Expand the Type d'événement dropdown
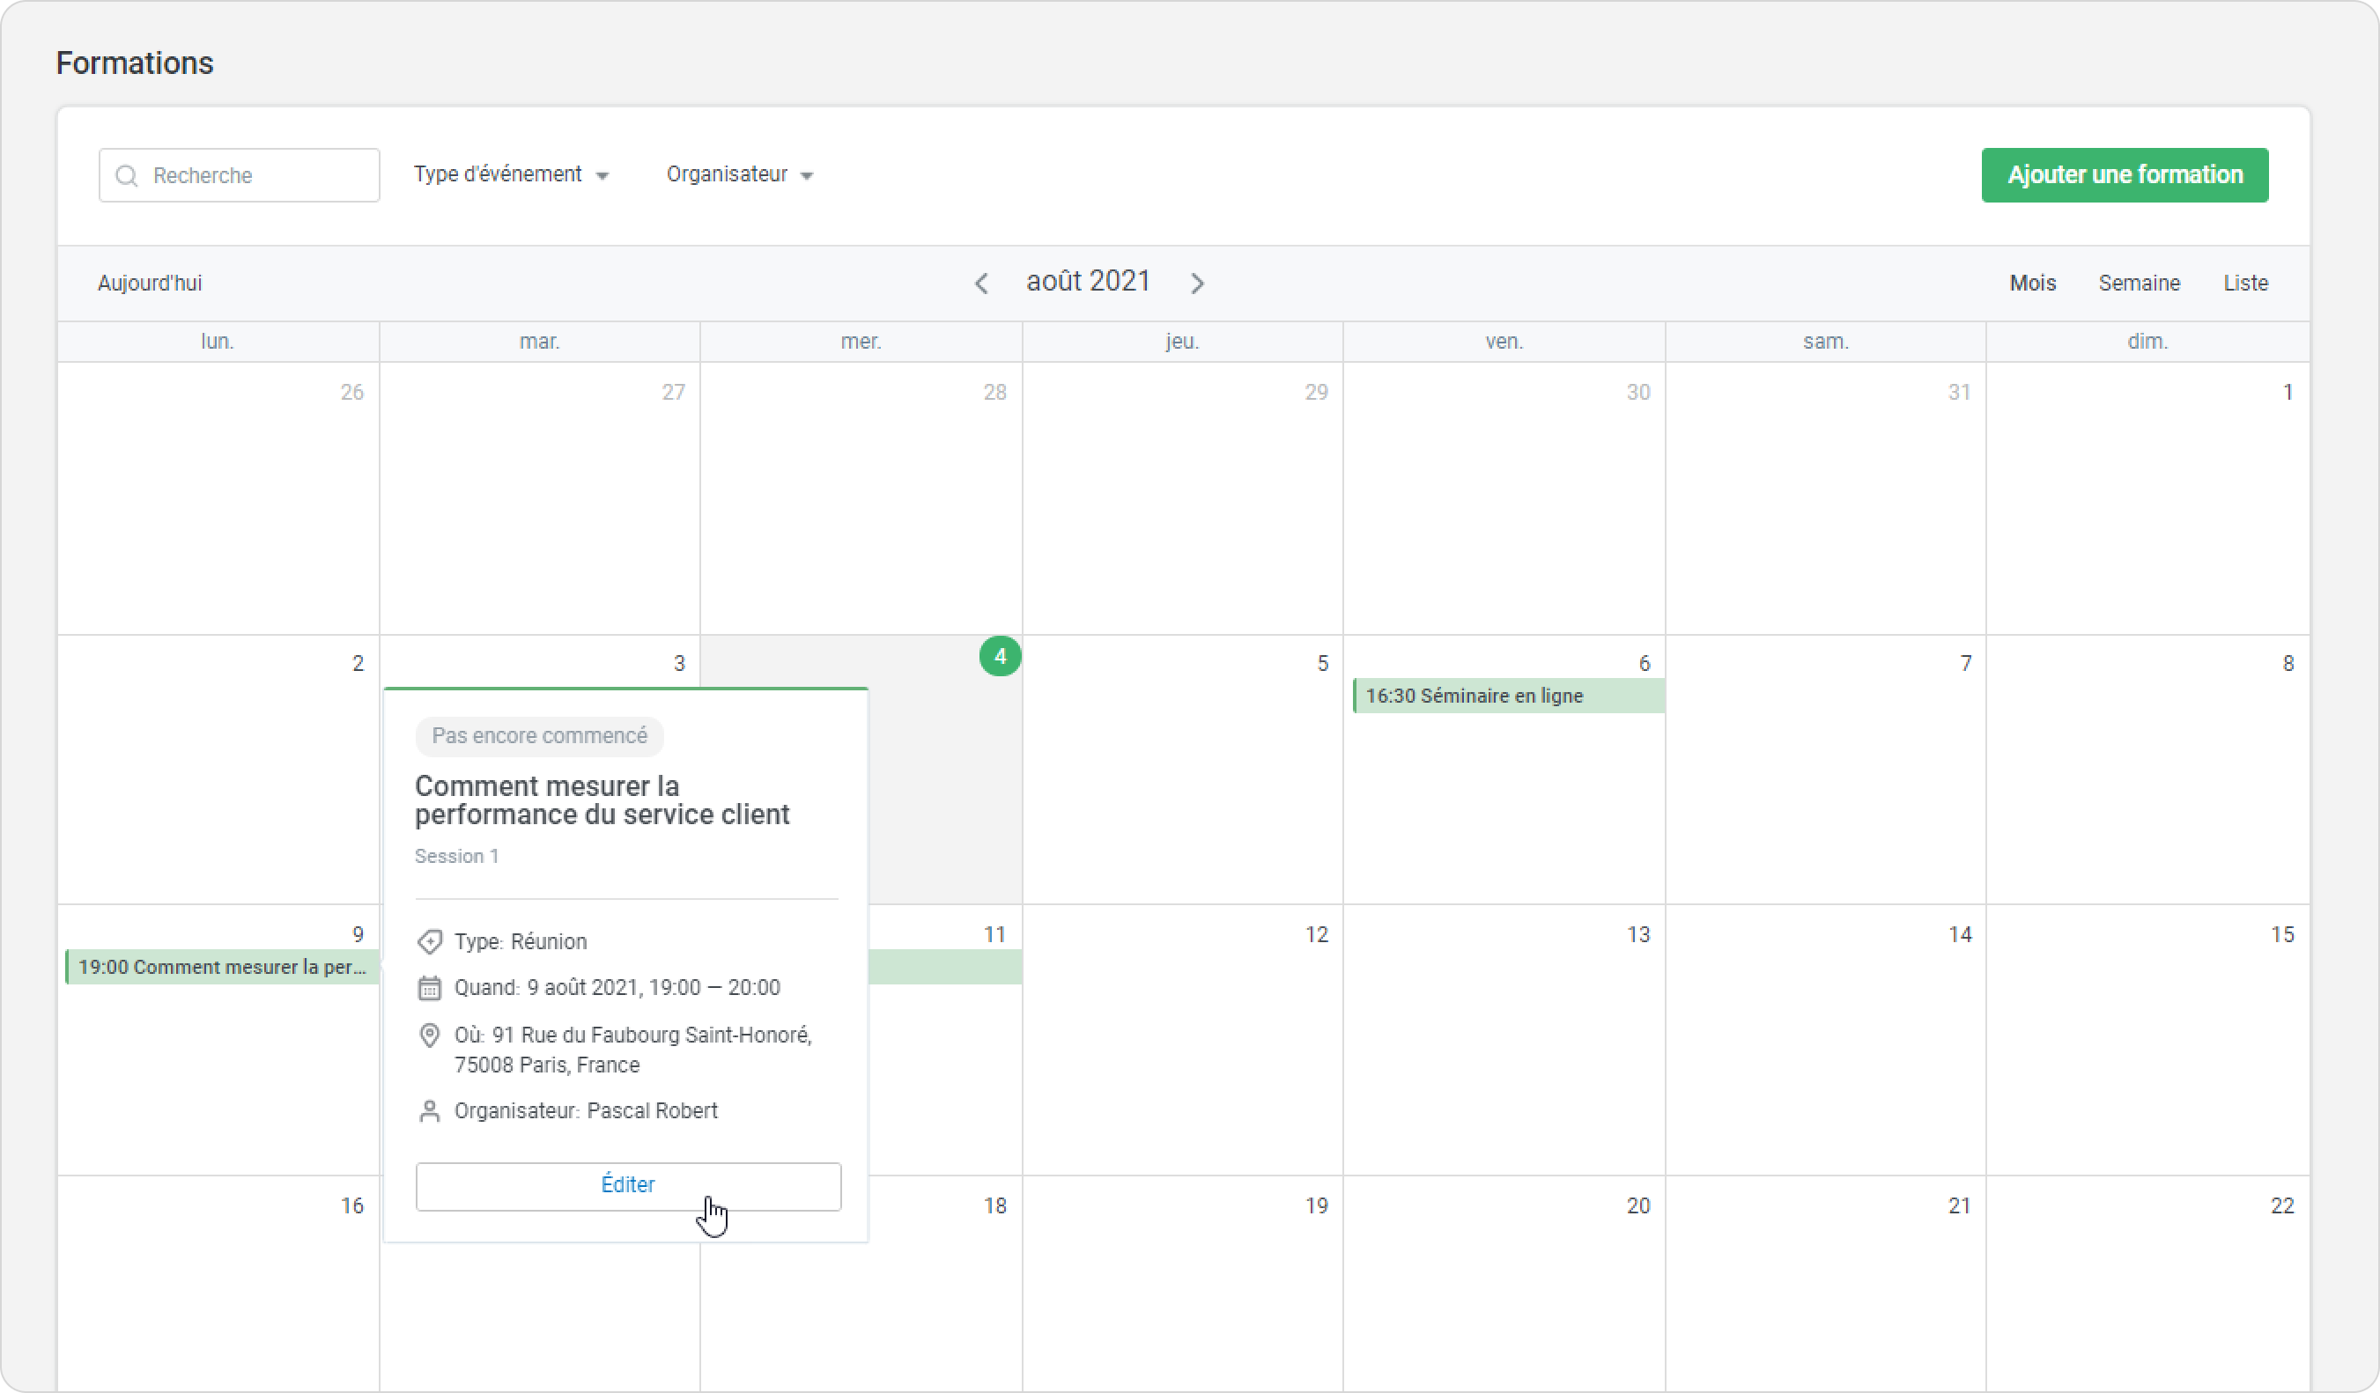This screenshot has height=1393, width=2380. pyautogui.click(x=511, y=174)
